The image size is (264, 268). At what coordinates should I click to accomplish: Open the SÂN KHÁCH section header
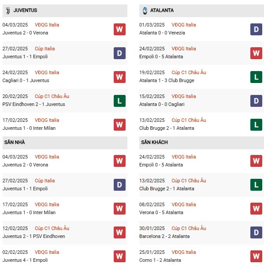tap(201, 143)
